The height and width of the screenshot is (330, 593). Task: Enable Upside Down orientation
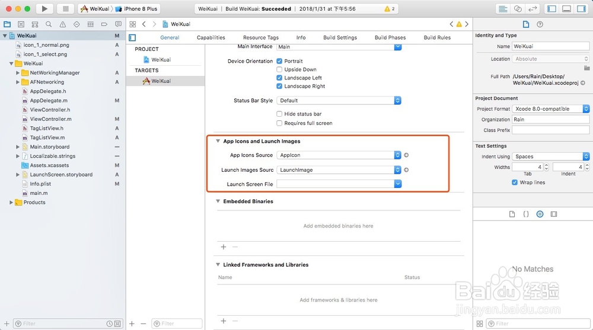tap(279, 69)
